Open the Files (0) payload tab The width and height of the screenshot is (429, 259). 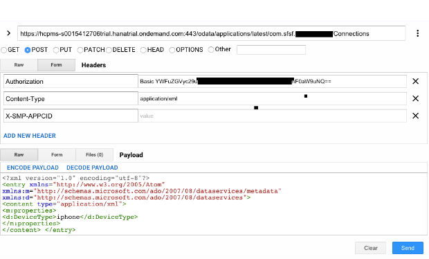(x=94, y=154)
